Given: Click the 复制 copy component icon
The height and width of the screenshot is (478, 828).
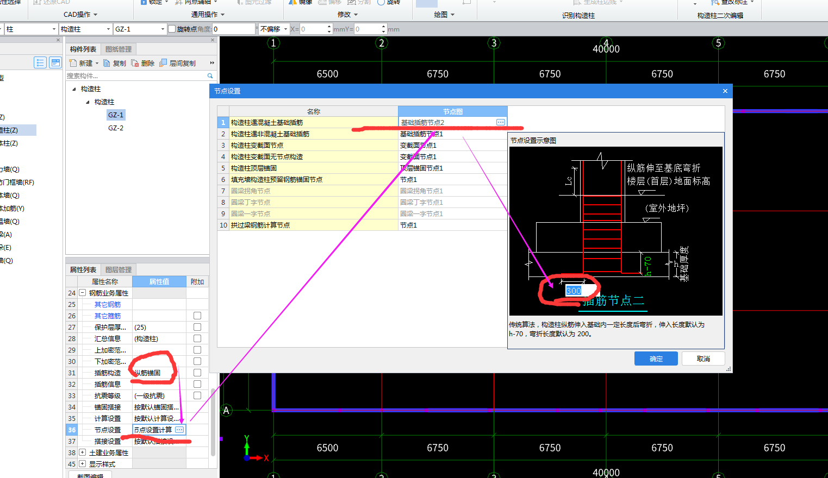Looking at the screenshot, I should [107, 63].
